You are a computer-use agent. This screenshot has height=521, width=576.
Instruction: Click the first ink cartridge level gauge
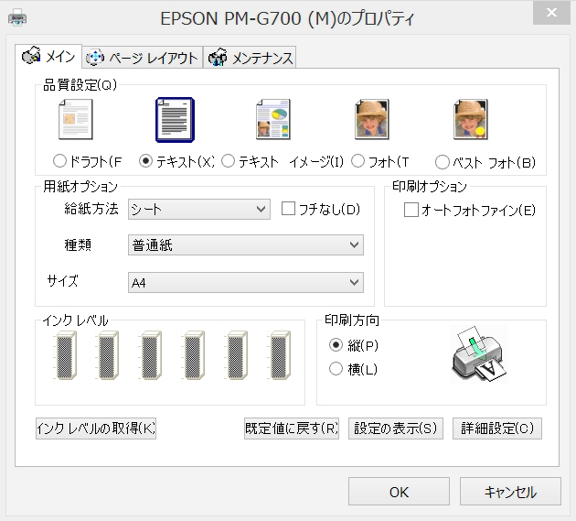(66, 355)
